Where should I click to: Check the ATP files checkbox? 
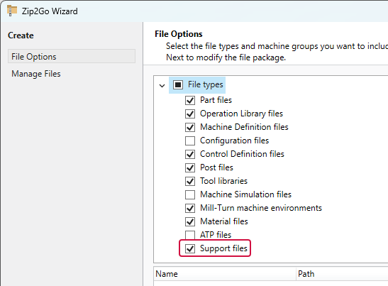pos(190,235)
